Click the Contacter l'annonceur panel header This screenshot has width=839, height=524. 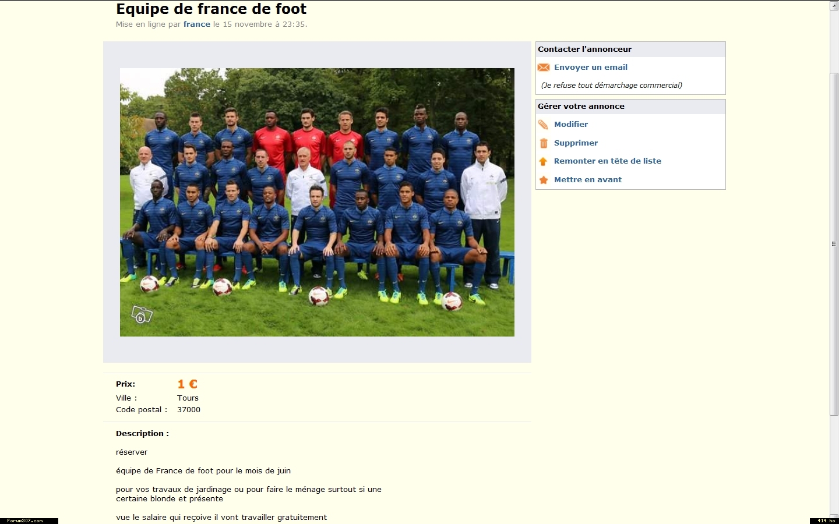pyautogui.click(x=630, y=49)
